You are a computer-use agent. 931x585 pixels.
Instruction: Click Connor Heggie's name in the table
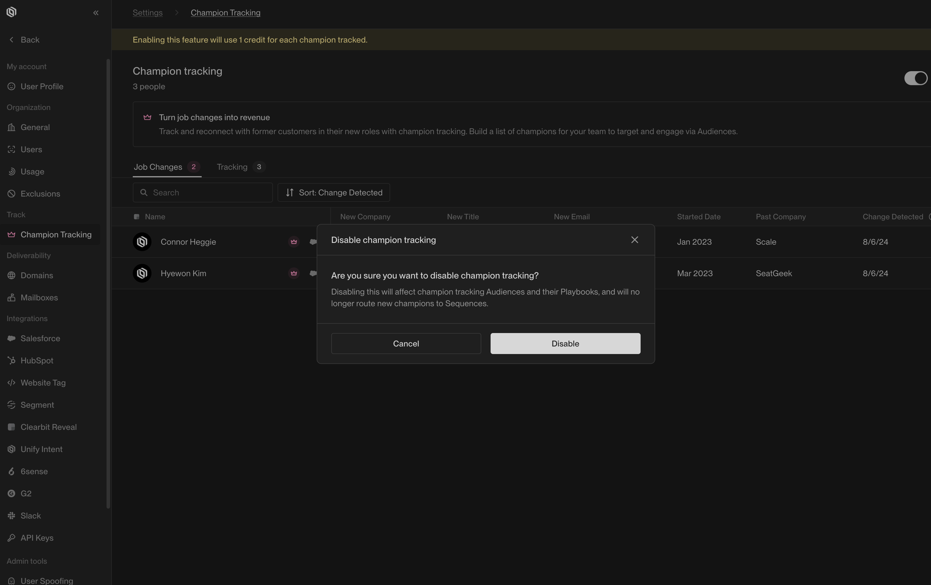[188, 242]
